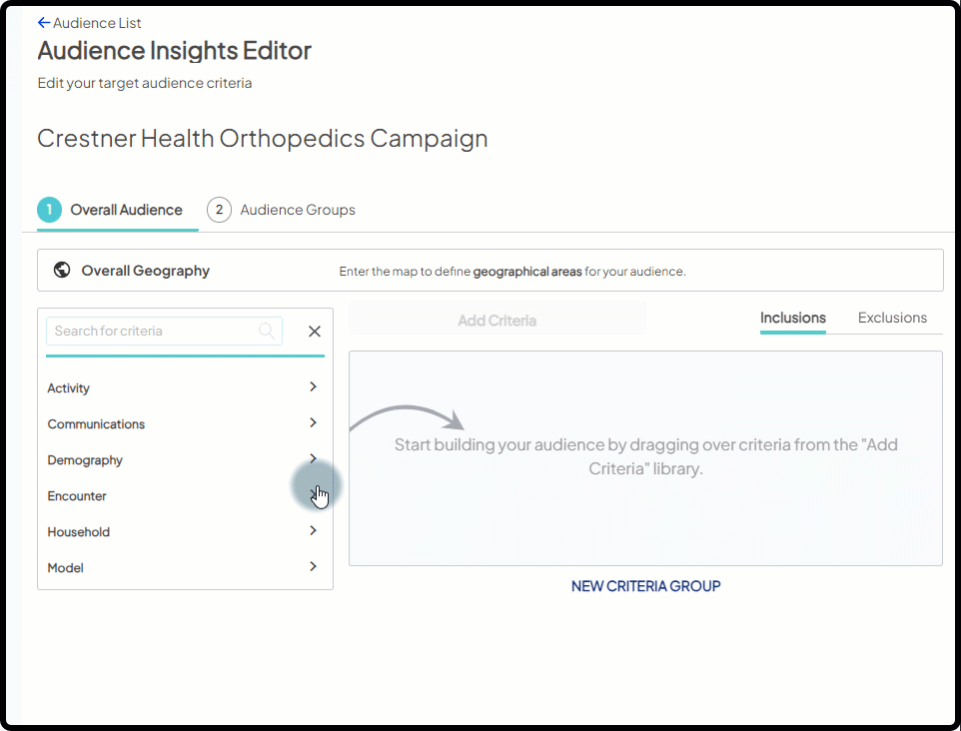
Task: Click the Crestner Health Orthopedics Campaign title
Action: coord(262,138)
